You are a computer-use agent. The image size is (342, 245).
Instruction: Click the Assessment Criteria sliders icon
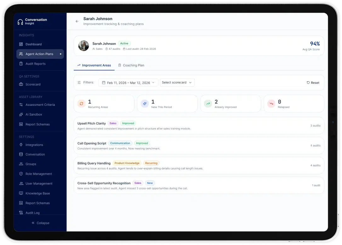coord(21,105)
